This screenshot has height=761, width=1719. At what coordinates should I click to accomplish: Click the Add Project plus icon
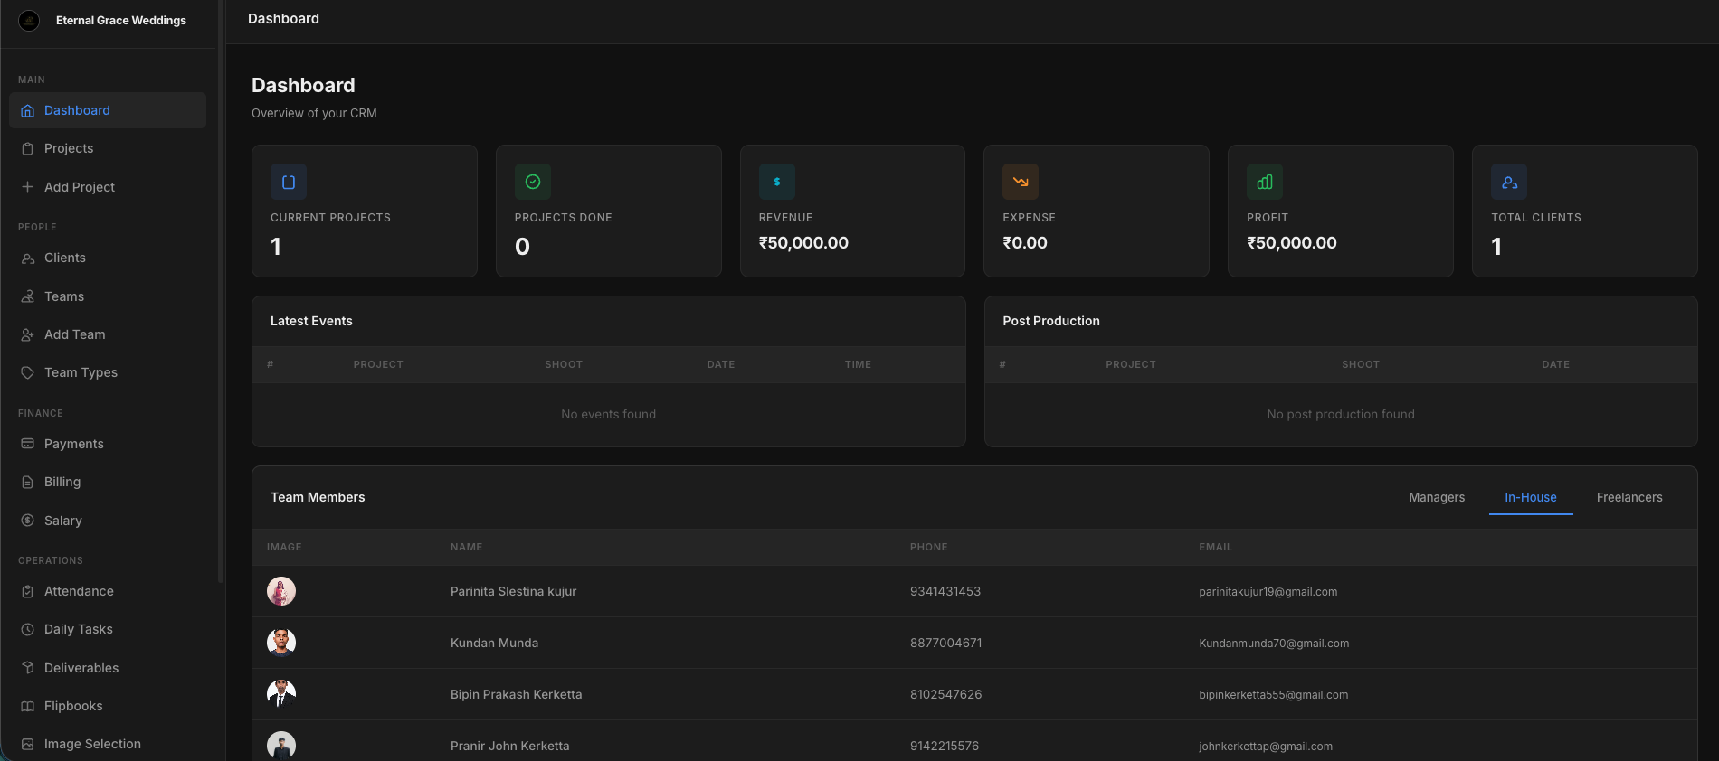[x=27, y=187]
